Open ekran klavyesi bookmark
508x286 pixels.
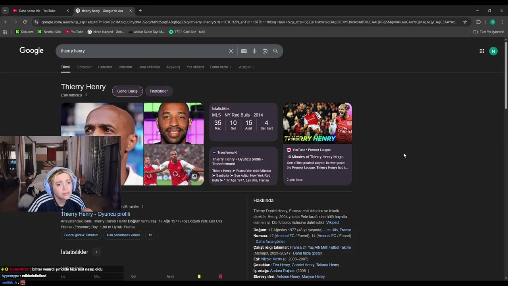coord(106,32)
